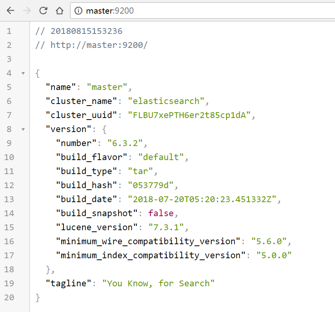The height and width of the screenshot is (312, 335).
Task: Select the false value on line 14
Action: tap(161, 213)
